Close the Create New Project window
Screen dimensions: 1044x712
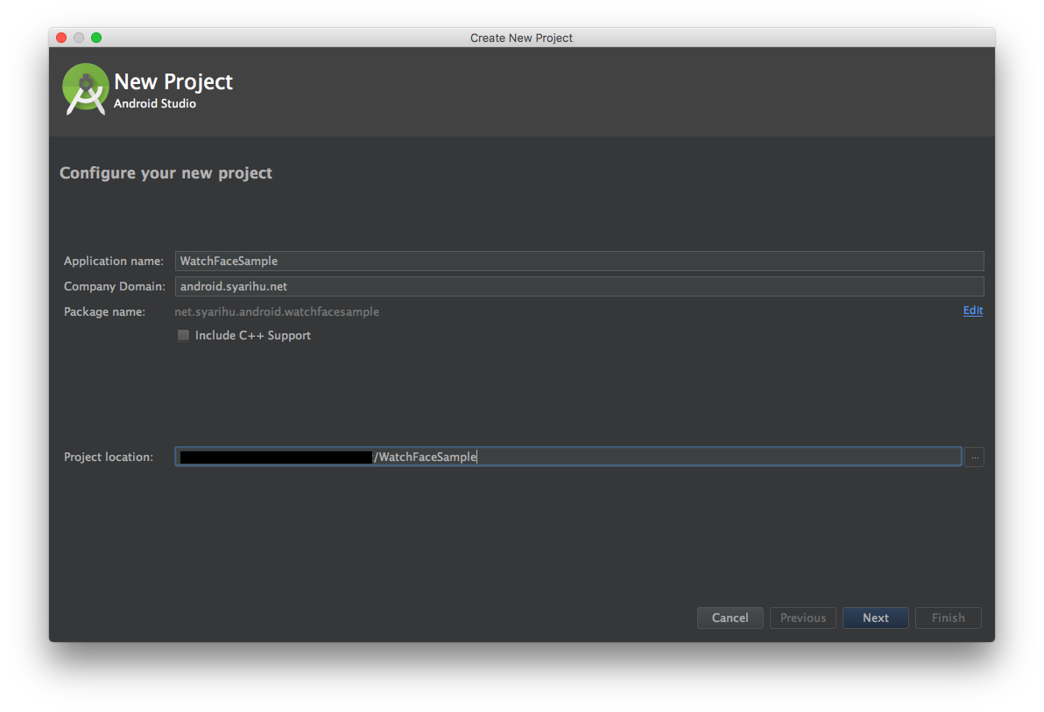coord(61,38)
